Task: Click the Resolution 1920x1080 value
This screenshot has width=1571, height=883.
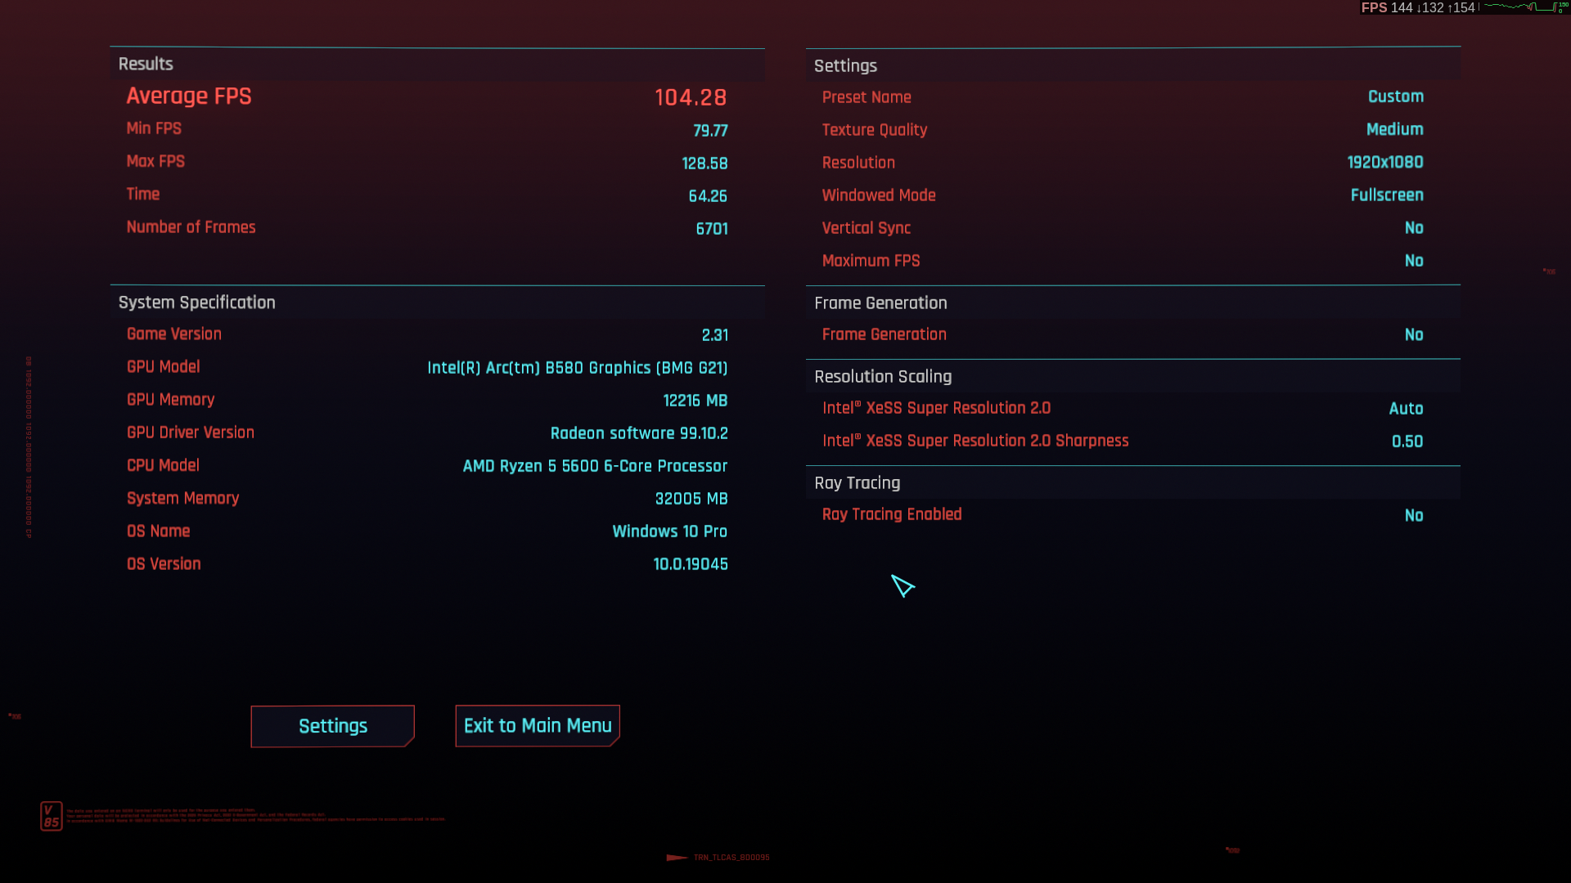Action: (1384, 163)
